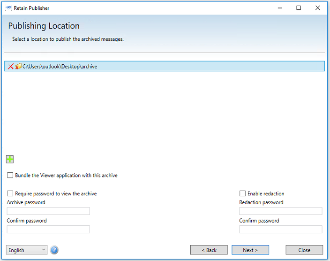This screenshot has width=330, height=261.
Task: Open the English language dropdown
Action: coord(27,250)
